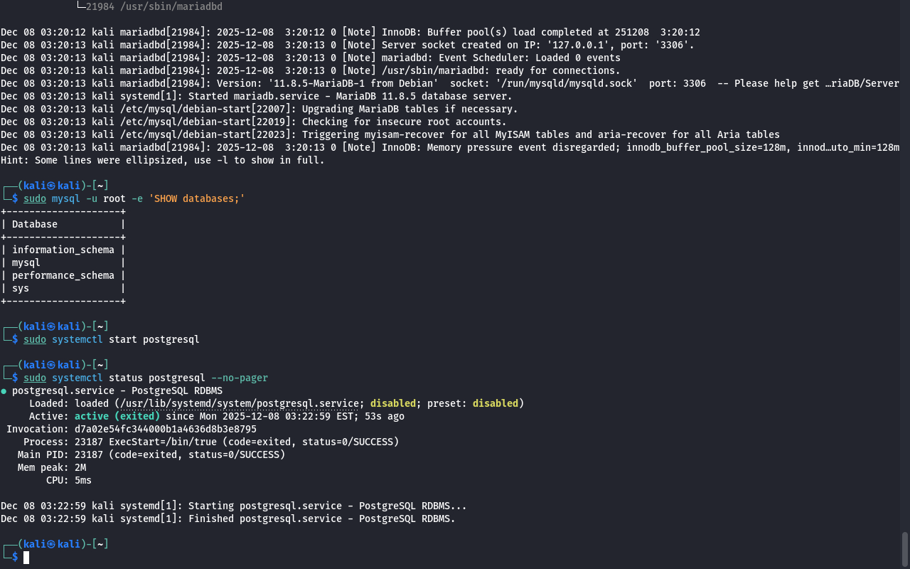This screenshot has height=569, width=910.
Task: Click the CPU 5ms value
Action: click(x=83, y=480)
